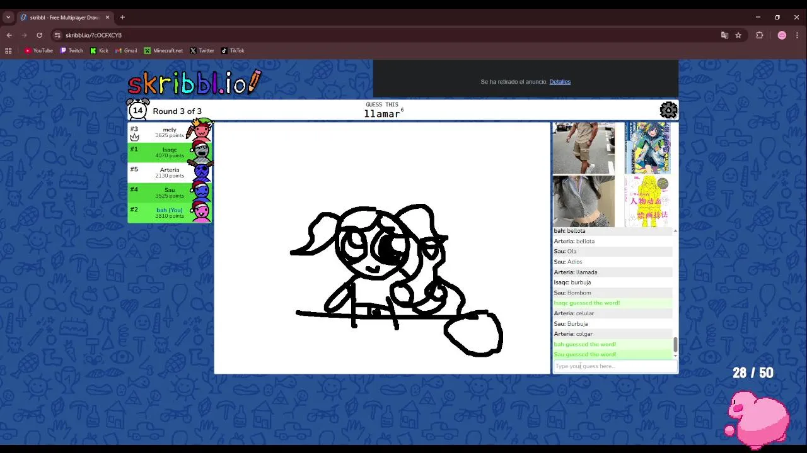Click the anime girl ad thumbnail
This screenshot has width=807, height=453.
[x=647, y=148]
